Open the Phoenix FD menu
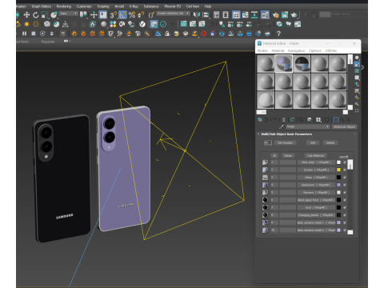This screenshot has height=288, width=384. coord(172,6)
